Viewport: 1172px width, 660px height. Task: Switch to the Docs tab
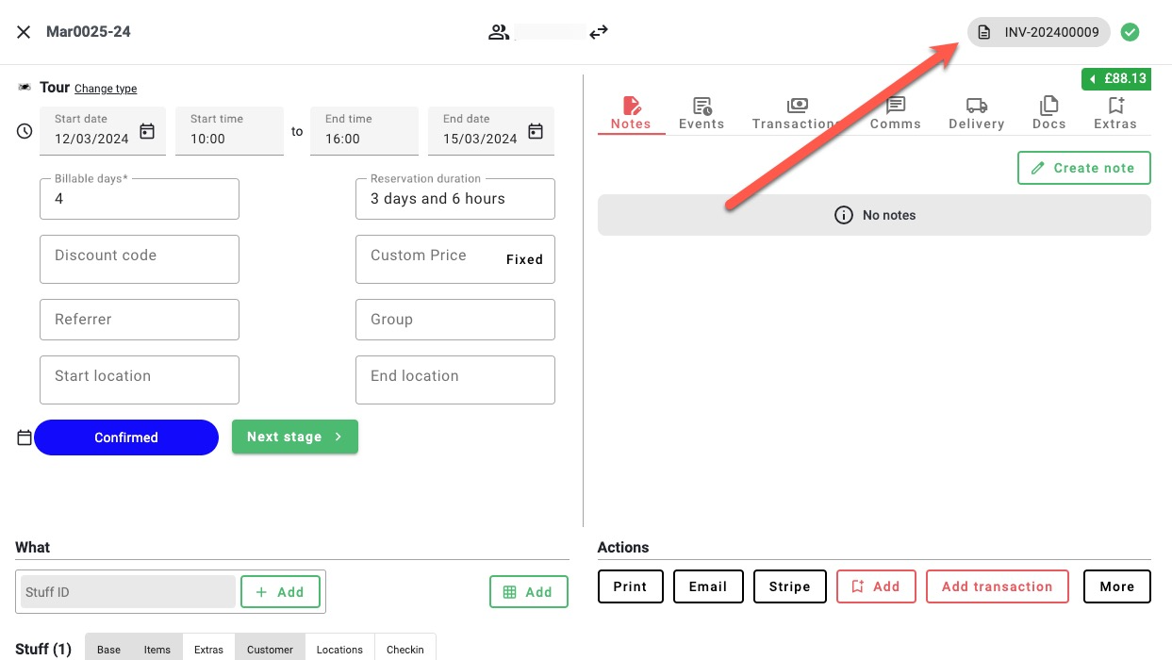1048,113
